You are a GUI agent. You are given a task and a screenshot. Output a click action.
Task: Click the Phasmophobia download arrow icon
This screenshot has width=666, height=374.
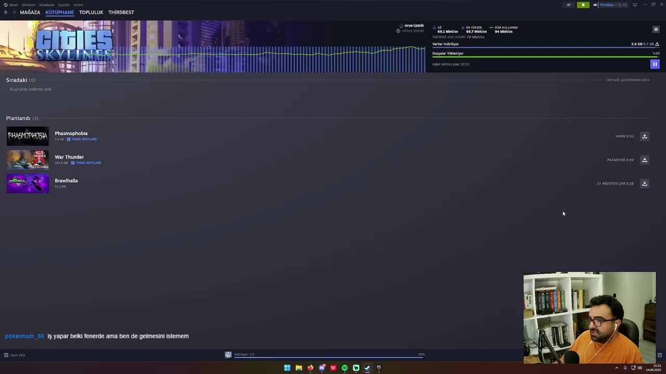click(x=644, y=136)
